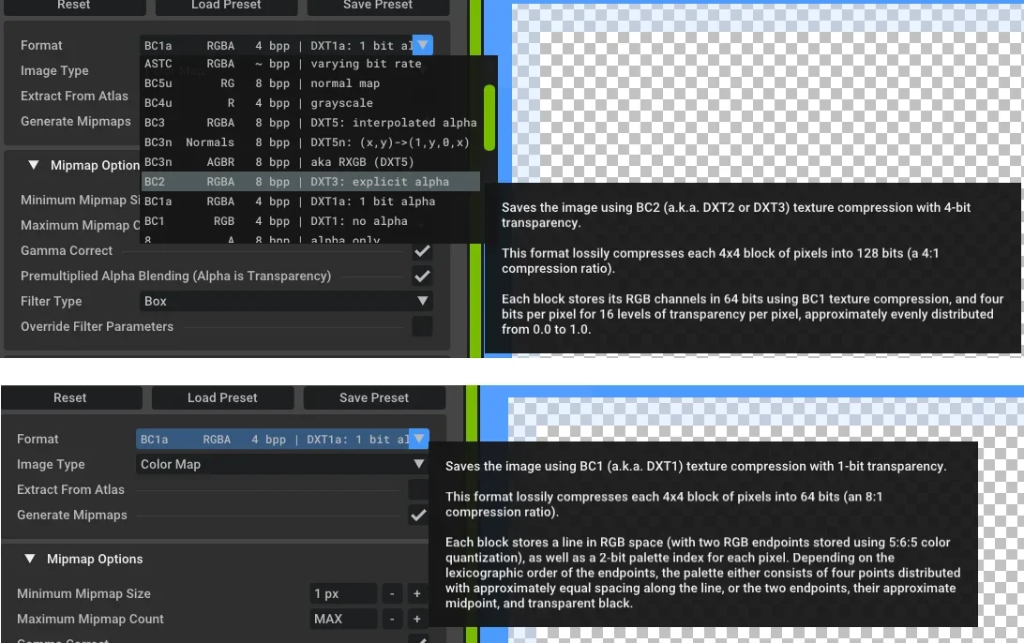Screen dimensions: 1024x643
Task: Increase Maximum Mipmap Count with plus button
Action: [416, 619]
